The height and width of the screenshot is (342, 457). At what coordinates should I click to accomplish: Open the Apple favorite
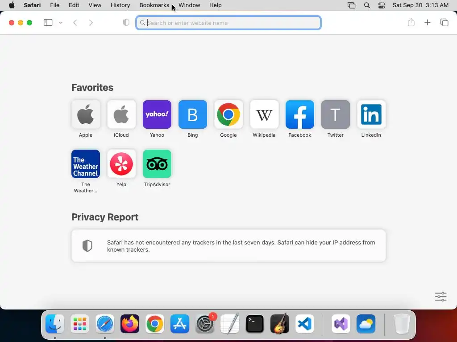pyautogui.click(x=86, y=114)
